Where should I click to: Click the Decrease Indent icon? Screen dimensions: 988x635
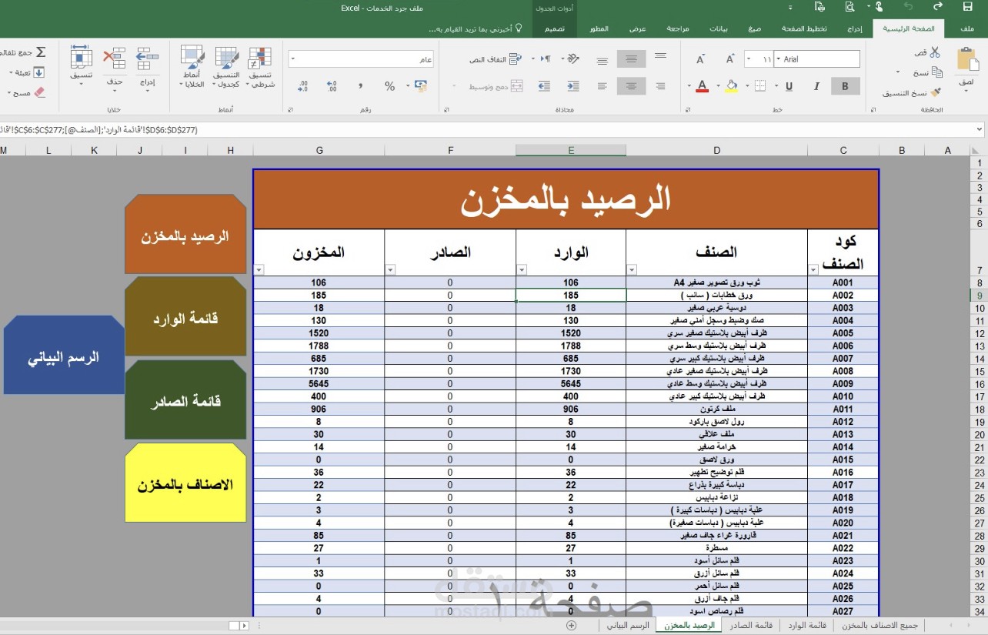pyautogui.click(x=572, y=86)
